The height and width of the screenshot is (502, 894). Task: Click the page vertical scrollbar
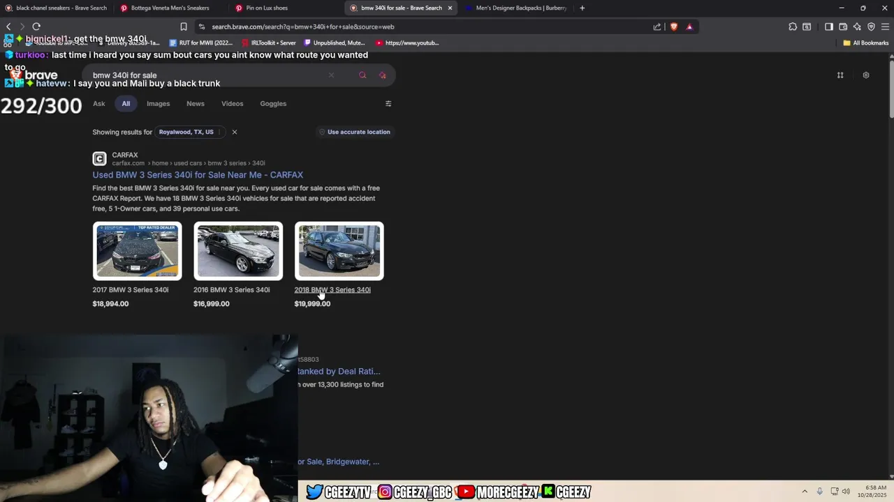point(891,91)
